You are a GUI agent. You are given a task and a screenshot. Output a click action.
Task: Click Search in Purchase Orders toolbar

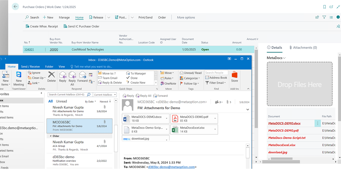(32, 17)
